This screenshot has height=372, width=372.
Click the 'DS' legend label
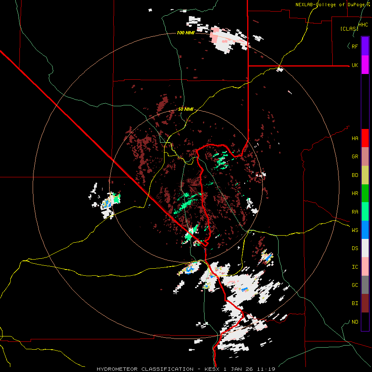[355, 248]
